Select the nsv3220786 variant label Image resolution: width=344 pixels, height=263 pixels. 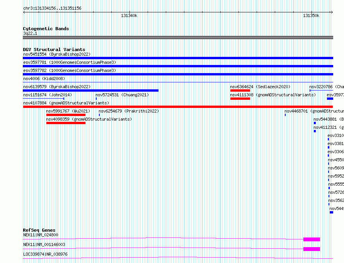click(327, 87)
